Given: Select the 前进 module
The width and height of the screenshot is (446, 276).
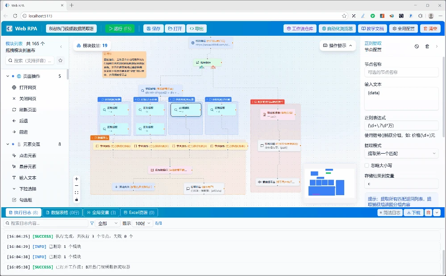Looking at the screenshot, I should click(23, 132).
